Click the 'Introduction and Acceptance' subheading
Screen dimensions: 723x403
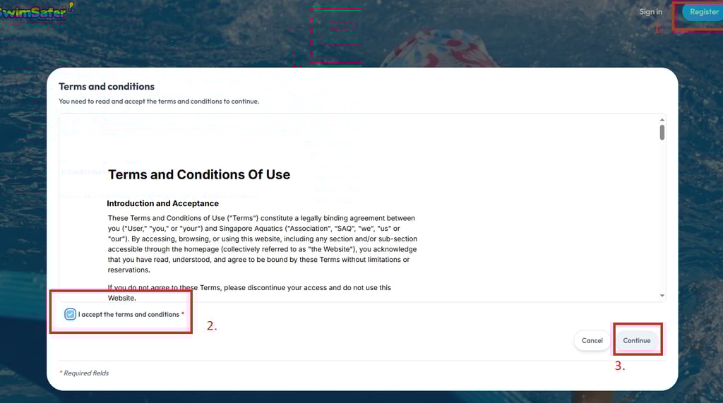coord(163,203)
